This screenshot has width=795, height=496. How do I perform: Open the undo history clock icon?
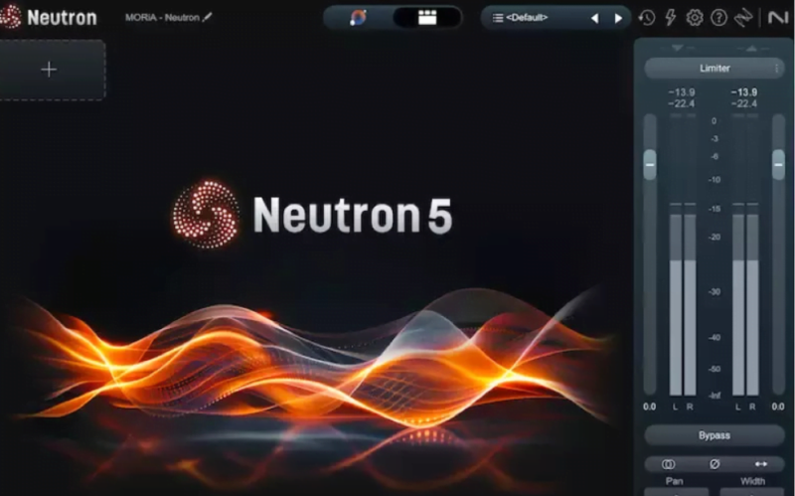pyautogui.click(x=647, y=18)
